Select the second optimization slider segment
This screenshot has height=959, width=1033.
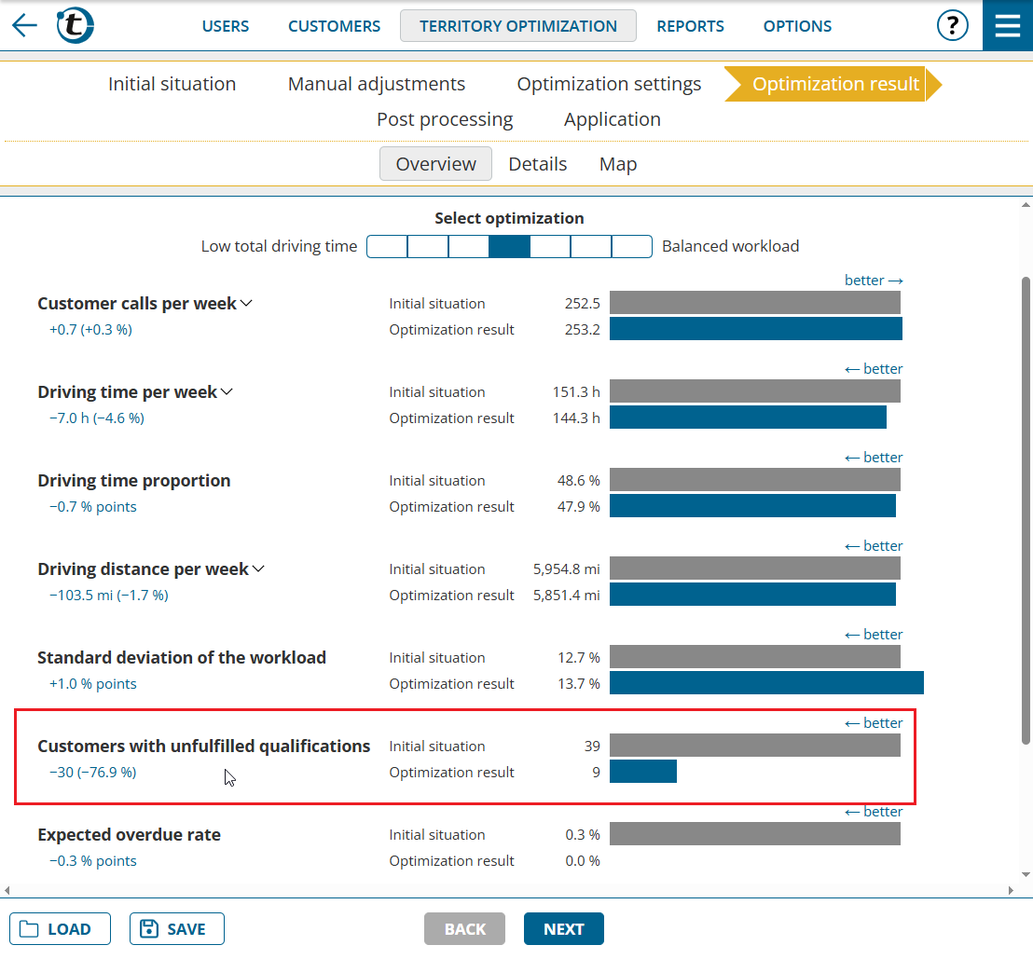(428, 247)
